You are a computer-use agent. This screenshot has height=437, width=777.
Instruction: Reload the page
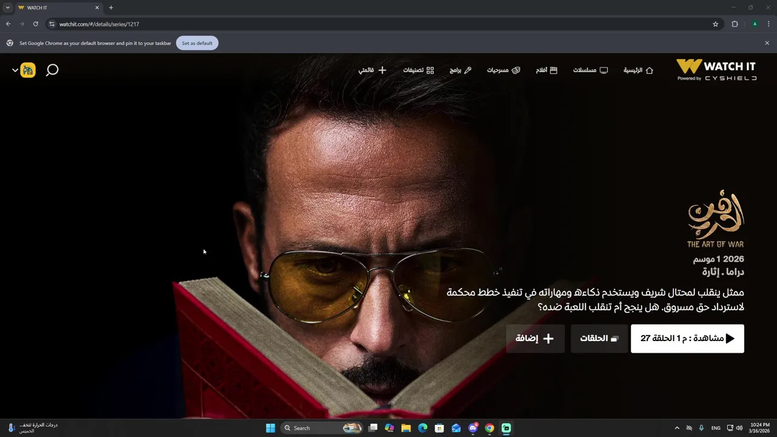tap(35, 24)
